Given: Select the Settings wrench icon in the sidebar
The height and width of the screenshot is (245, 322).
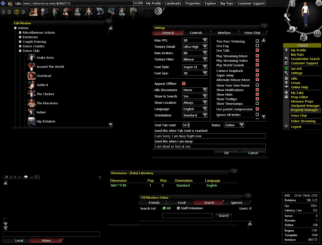Looking at the screenshot, I should 286,73.
